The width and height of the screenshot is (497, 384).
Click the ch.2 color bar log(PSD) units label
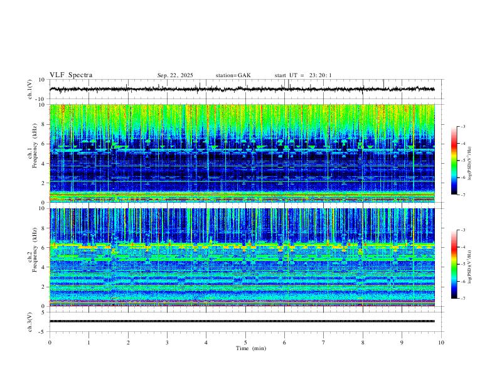pyautogui.click(x=469, y=266)
